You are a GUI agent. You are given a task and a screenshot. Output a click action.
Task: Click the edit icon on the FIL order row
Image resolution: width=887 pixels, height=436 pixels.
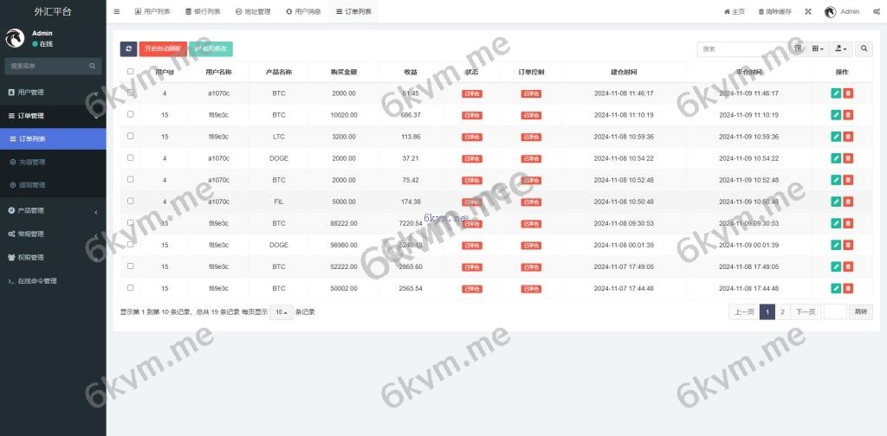tap(836, 202)
